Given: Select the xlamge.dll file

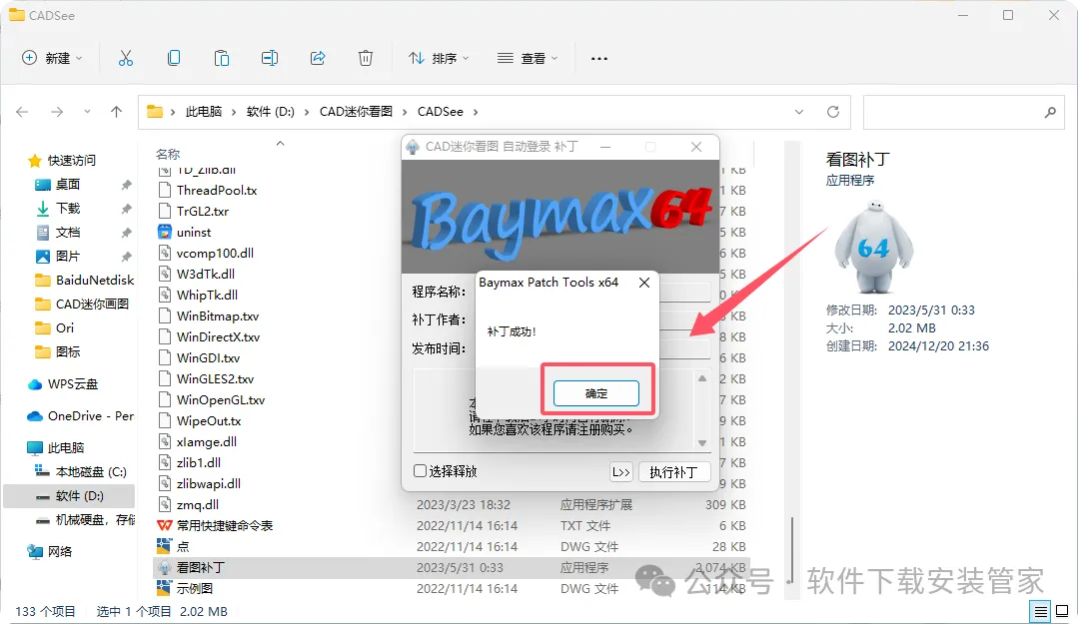Looking at the screenshot, I should click(x=206, y=442).
